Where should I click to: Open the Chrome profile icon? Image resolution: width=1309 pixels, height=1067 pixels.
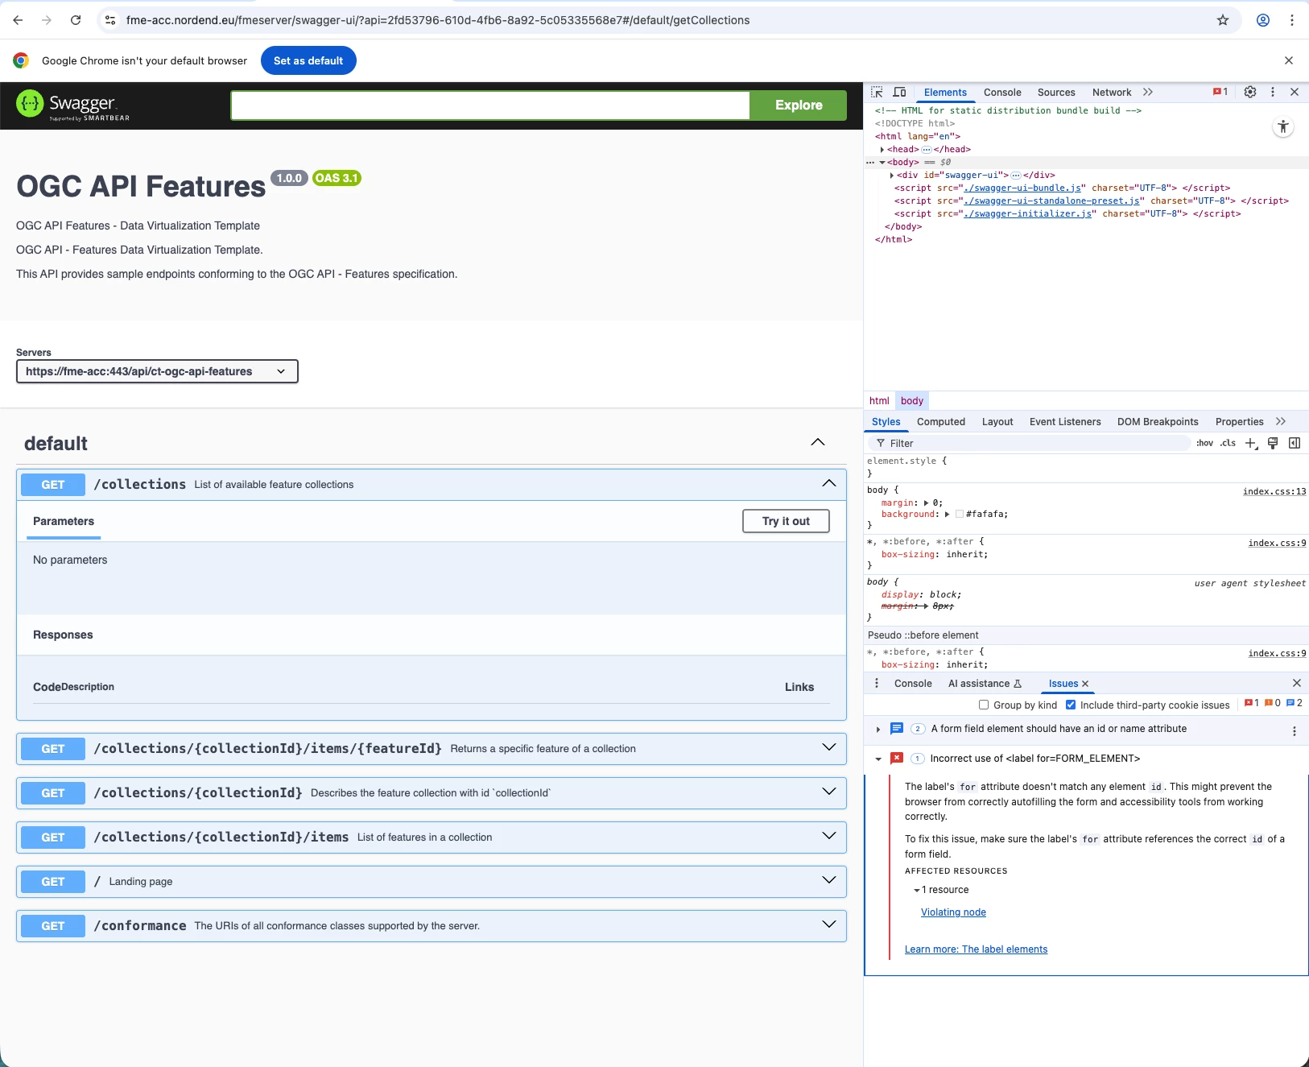click(1263, 20)
